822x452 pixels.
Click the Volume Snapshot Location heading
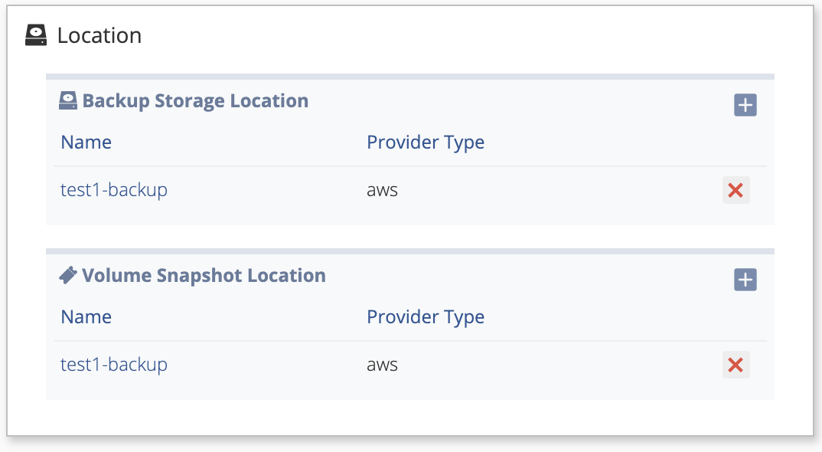click(204, 276)
